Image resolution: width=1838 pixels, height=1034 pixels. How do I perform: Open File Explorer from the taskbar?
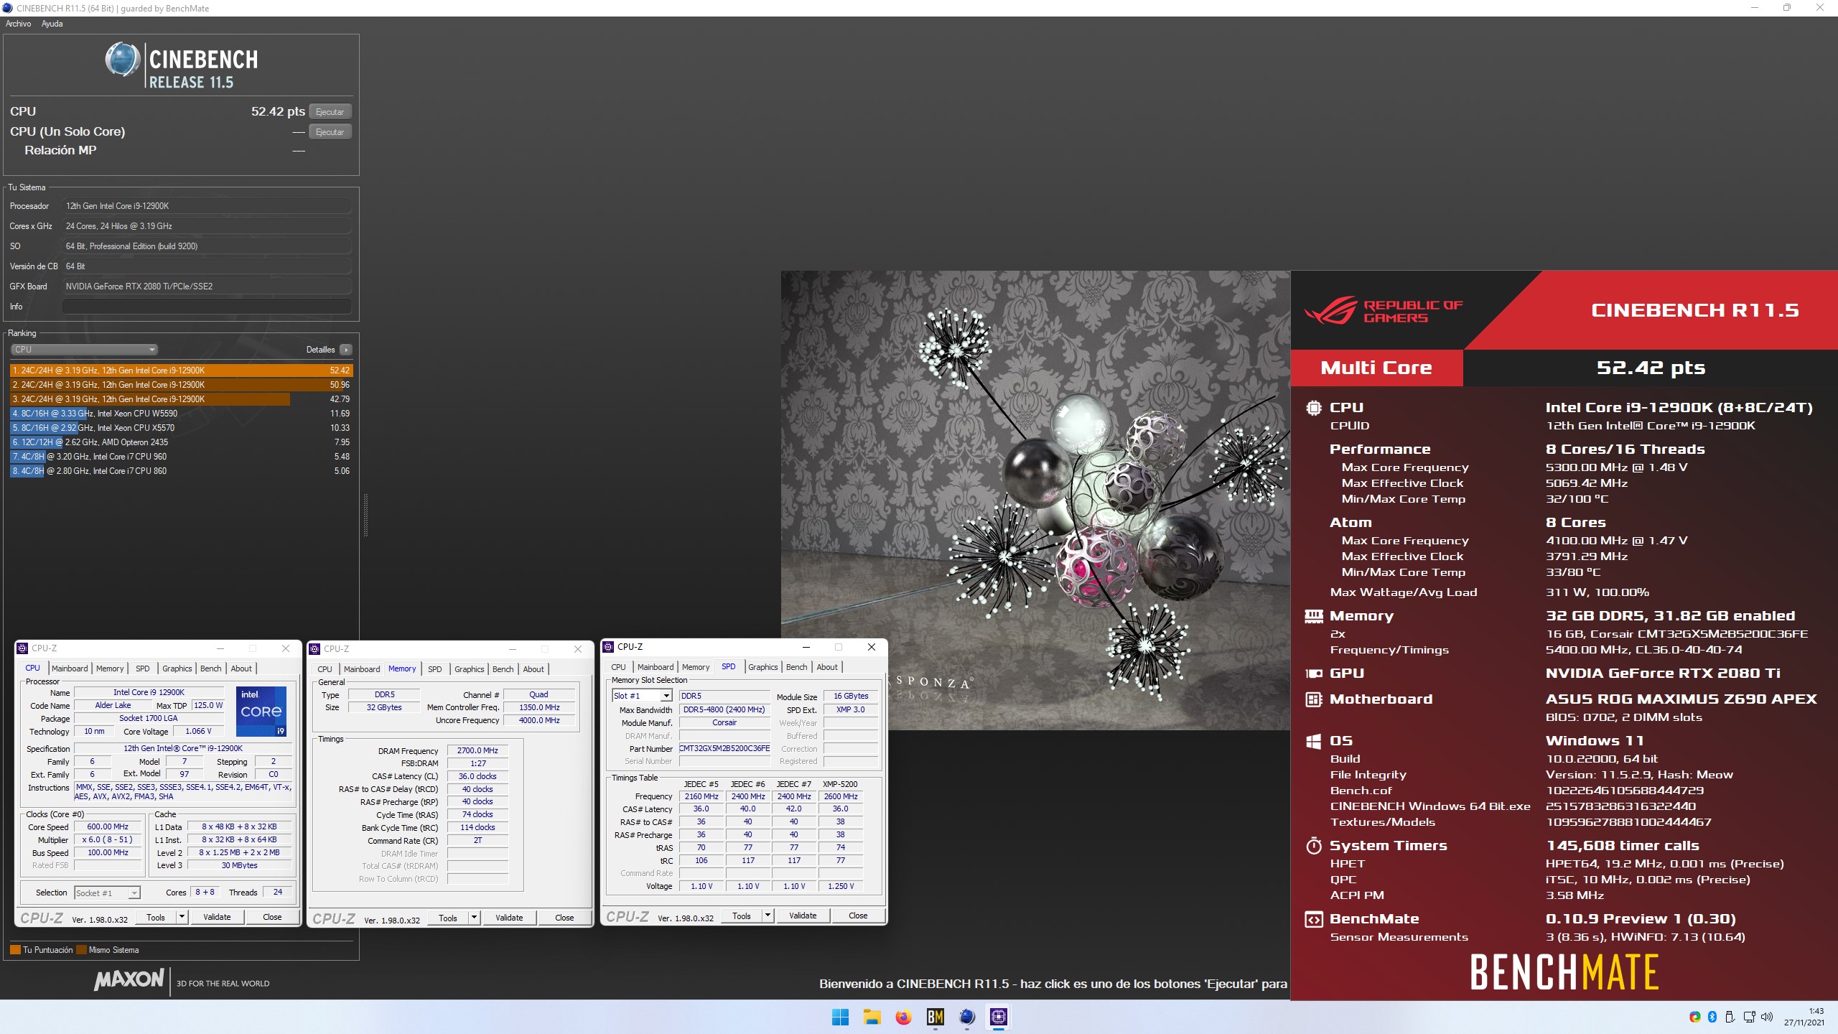point(872,1017)
